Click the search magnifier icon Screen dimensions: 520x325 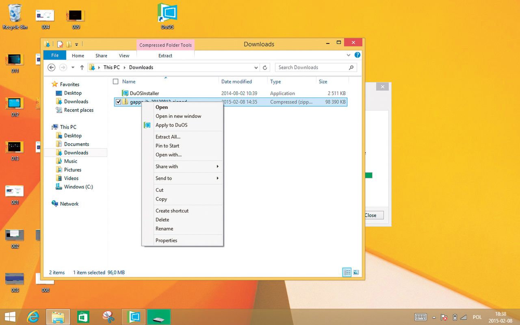pos(351,67)
